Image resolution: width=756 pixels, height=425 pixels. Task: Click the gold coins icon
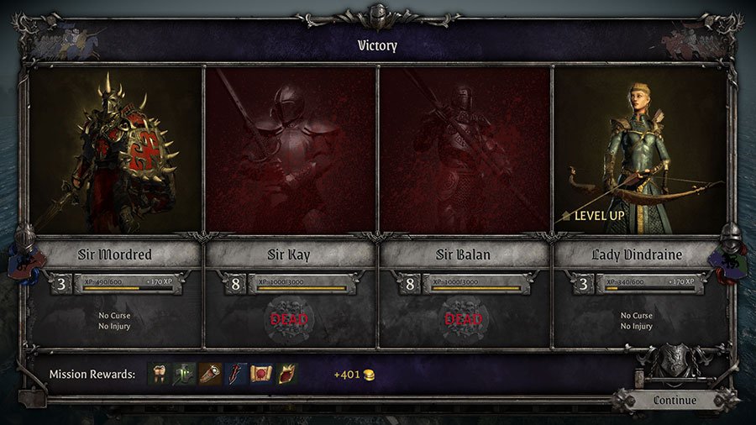pyautogui.click(x=370, y=375)
